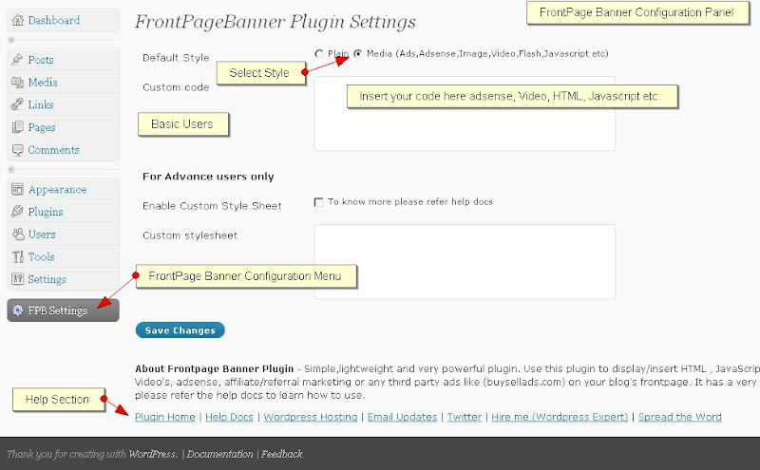760x470 pixels.
Task: Click the Users icon in sidebar
Action: (x=18, y=234)
